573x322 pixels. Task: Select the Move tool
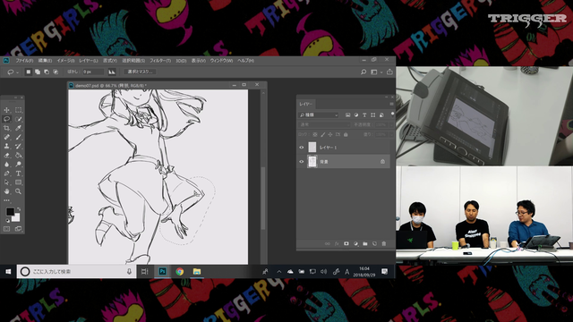tap(6, 110)
